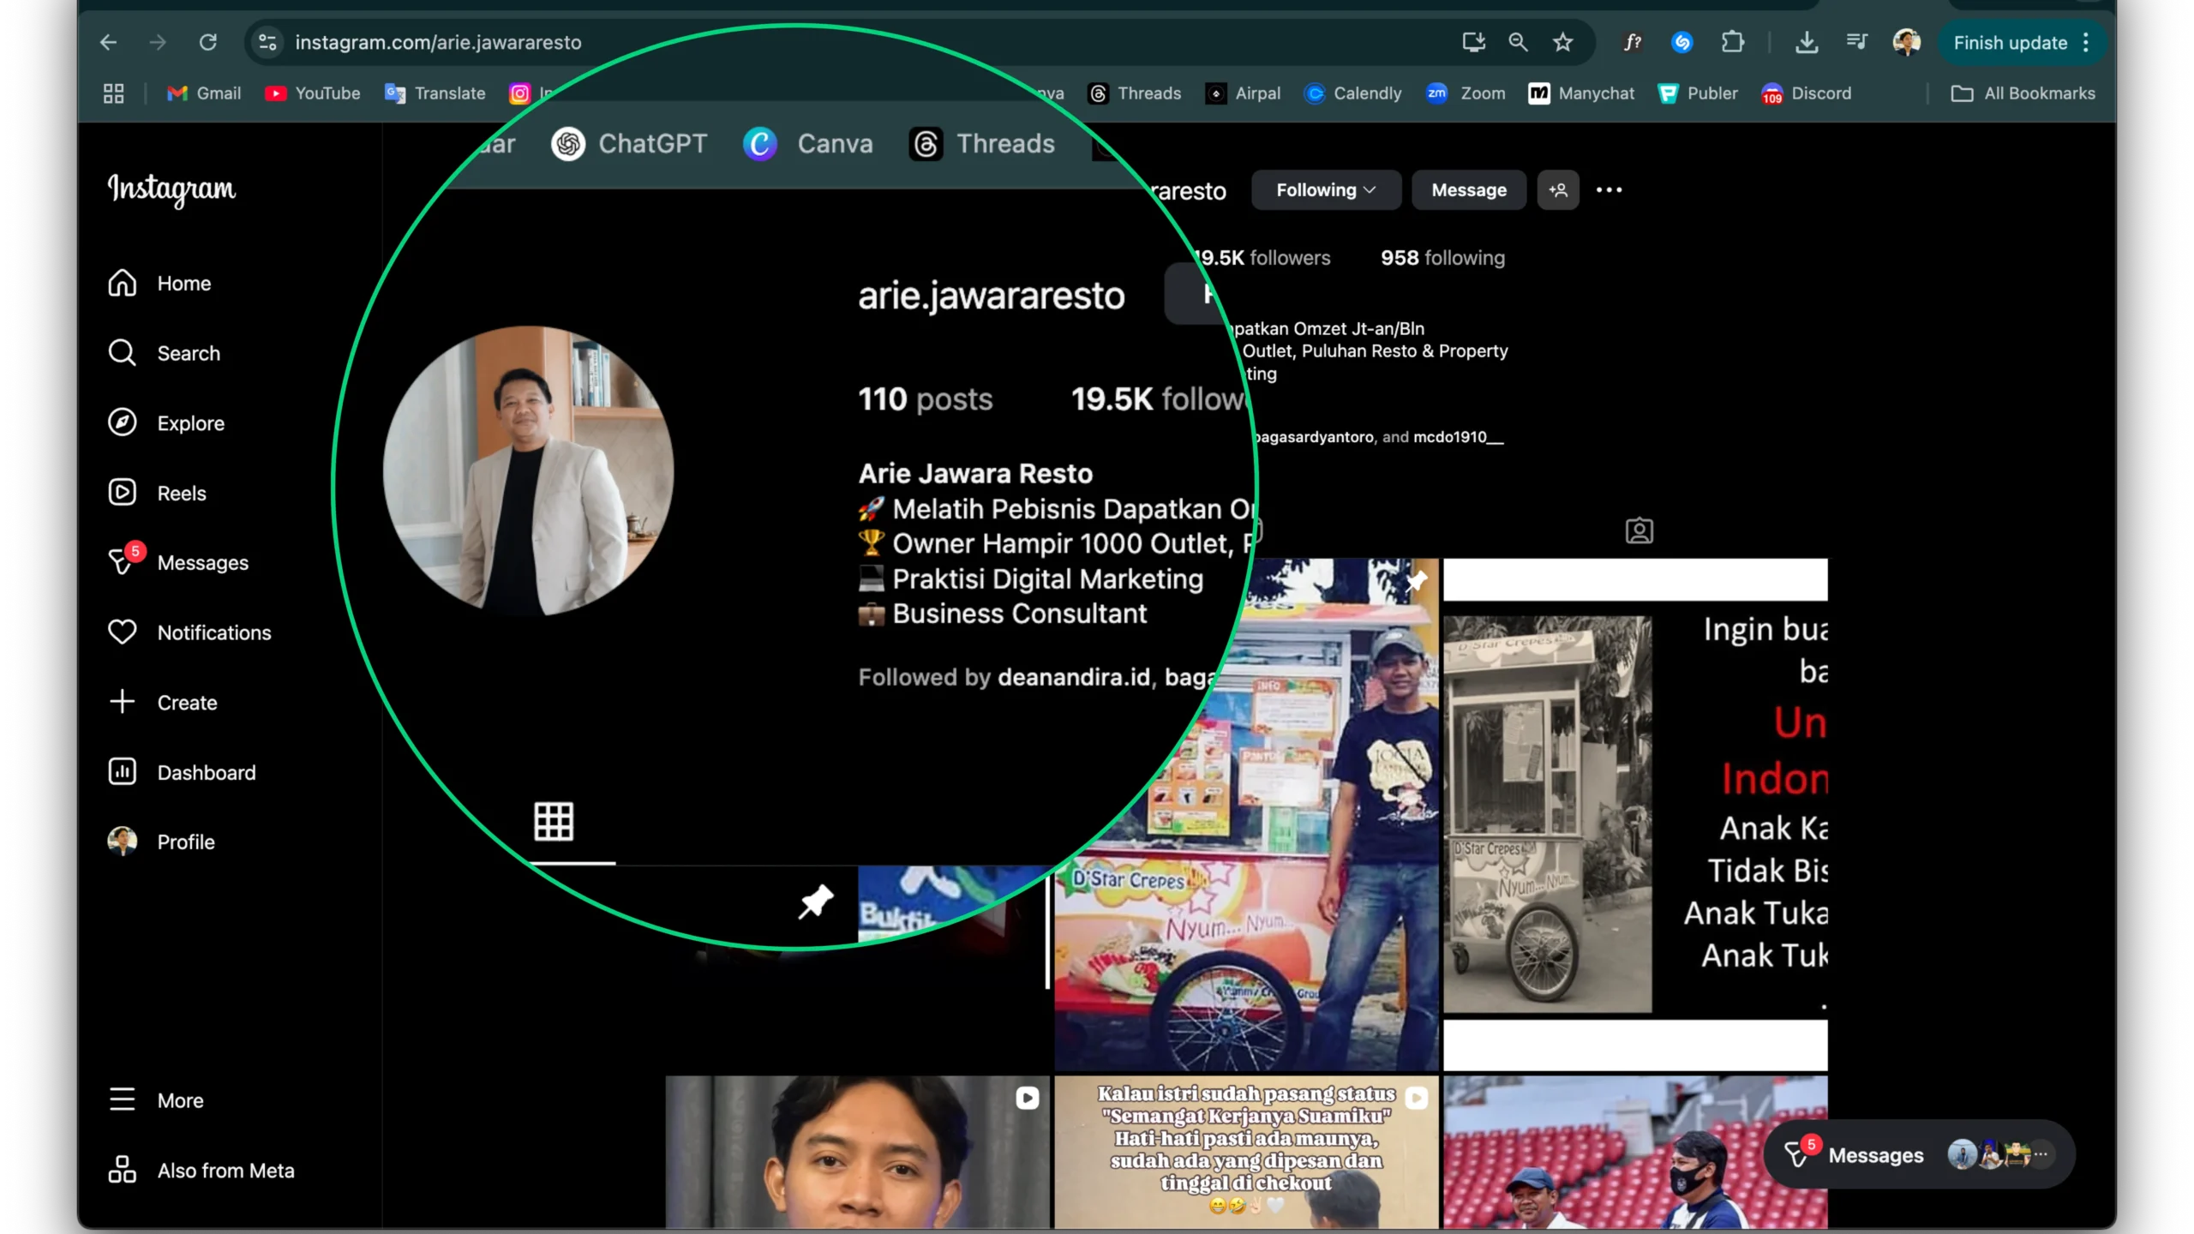Expand the More menu in sidebar
This screenshot has height=1234, width=2194.
point(156,1100)
